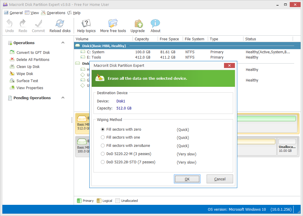
Task: Select Fill sectors with zero
Action: (103, 129)
